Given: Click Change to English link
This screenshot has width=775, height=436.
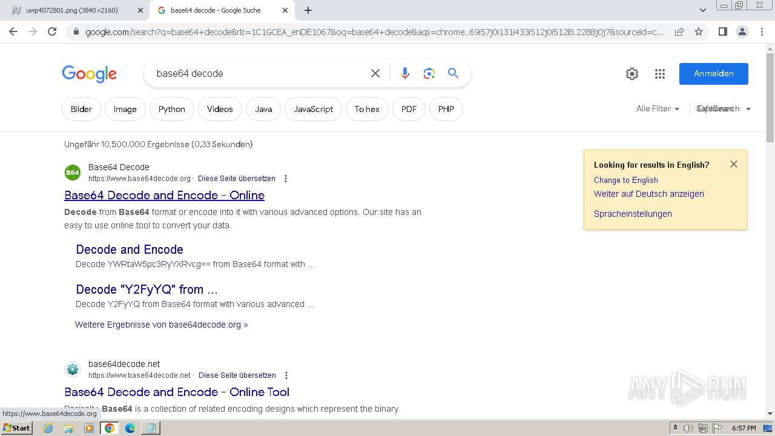Looking at the screenshot, I should click(625, 180).
